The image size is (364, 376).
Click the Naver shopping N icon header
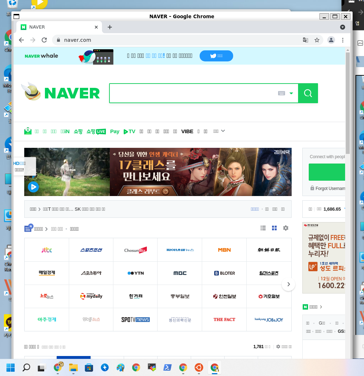[x=305, y=307]
